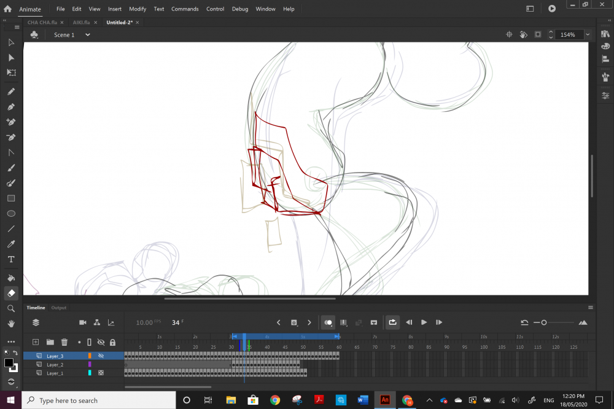This screenshot has height=409, width=614.
Task: Choose the Hand pan tool
Action: coord(11,324)
